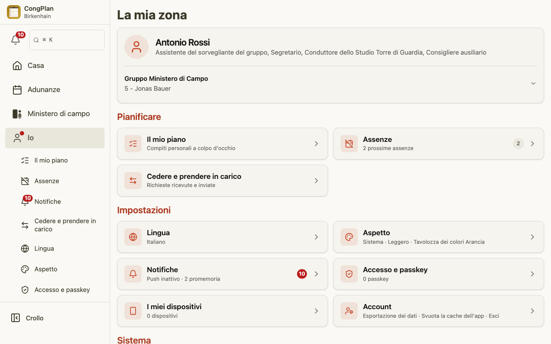Click the phone icon on the I miei dispositivi card
This screenshot has height=344, width=551.
click(133, 311)
